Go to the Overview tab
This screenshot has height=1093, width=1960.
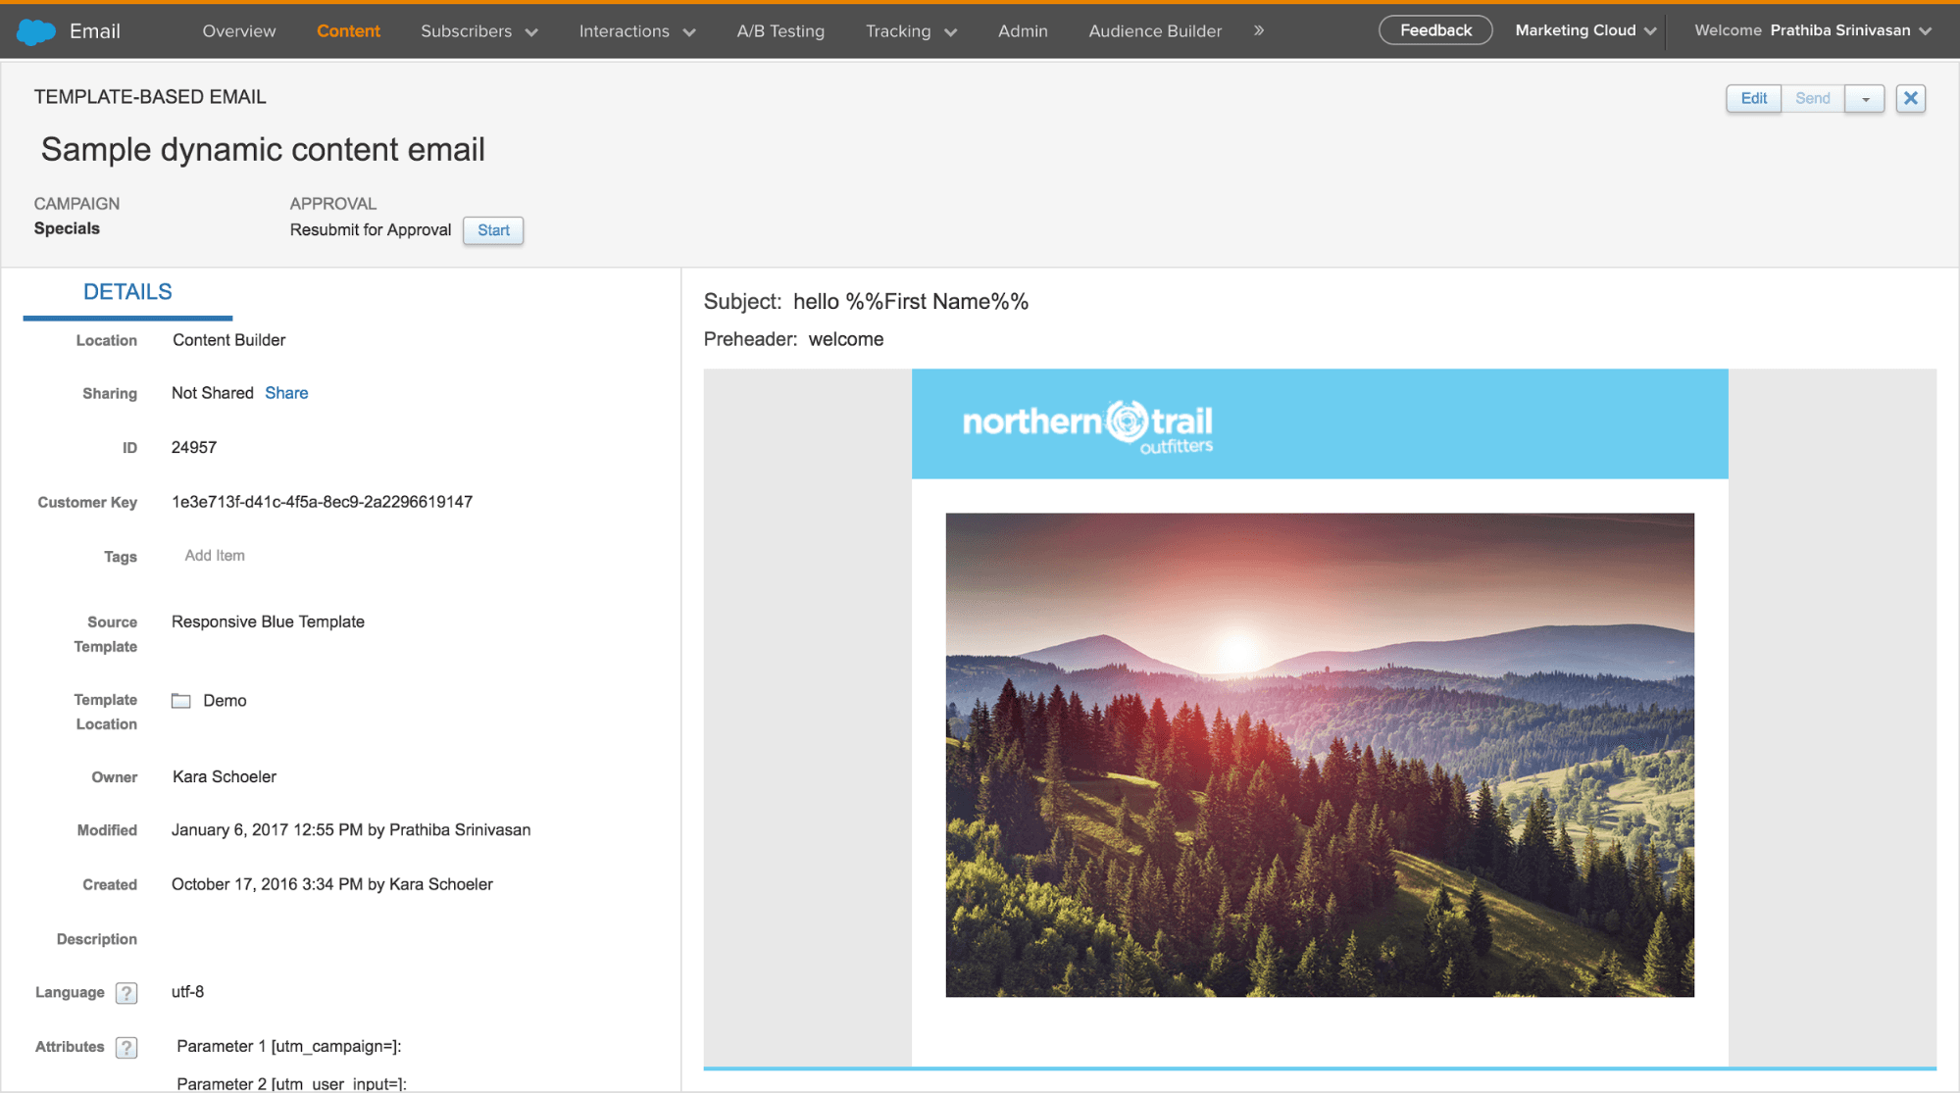coord(239,31)
